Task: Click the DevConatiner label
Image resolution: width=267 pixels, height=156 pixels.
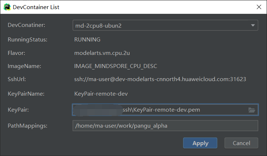Action: [x=27, y=25]
